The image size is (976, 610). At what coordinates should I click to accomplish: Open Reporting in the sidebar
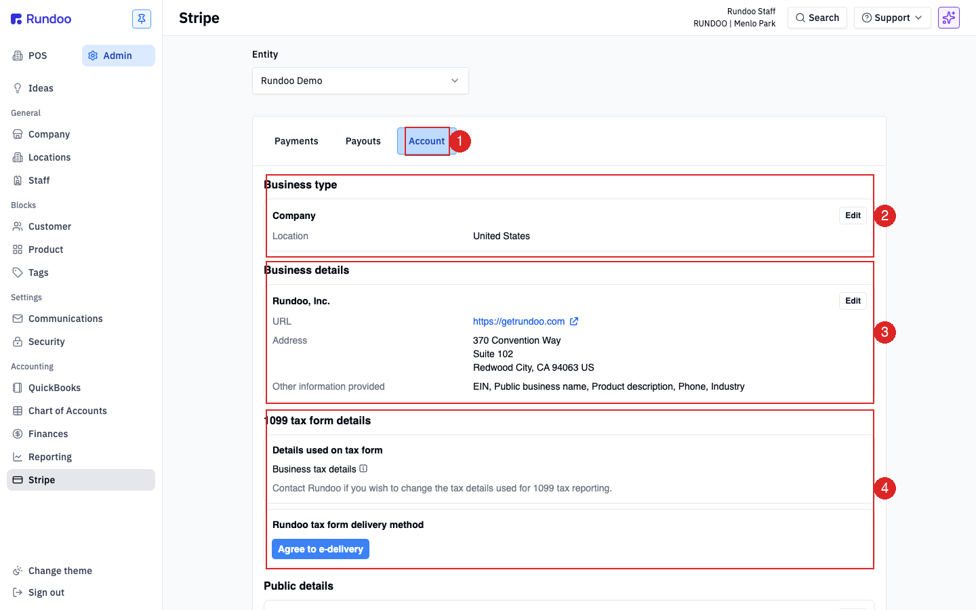[81, 457]
